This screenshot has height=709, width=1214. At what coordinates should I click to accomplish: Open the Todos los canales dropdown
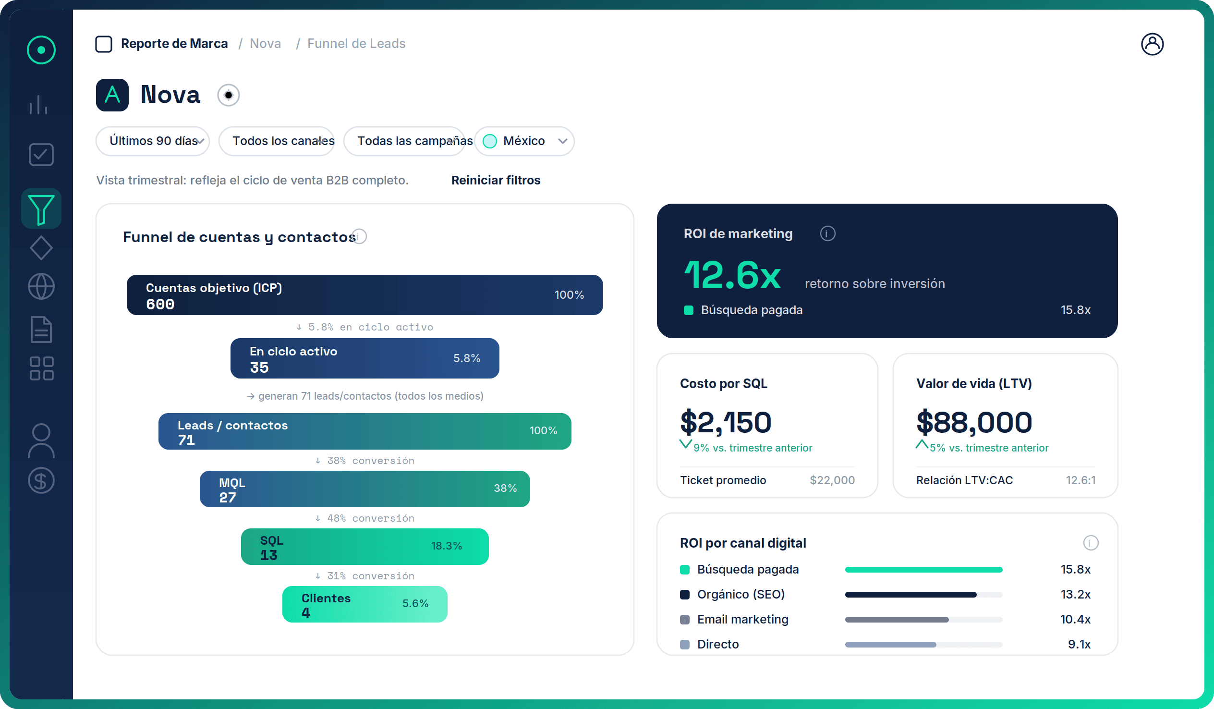[x=277, y=141]
